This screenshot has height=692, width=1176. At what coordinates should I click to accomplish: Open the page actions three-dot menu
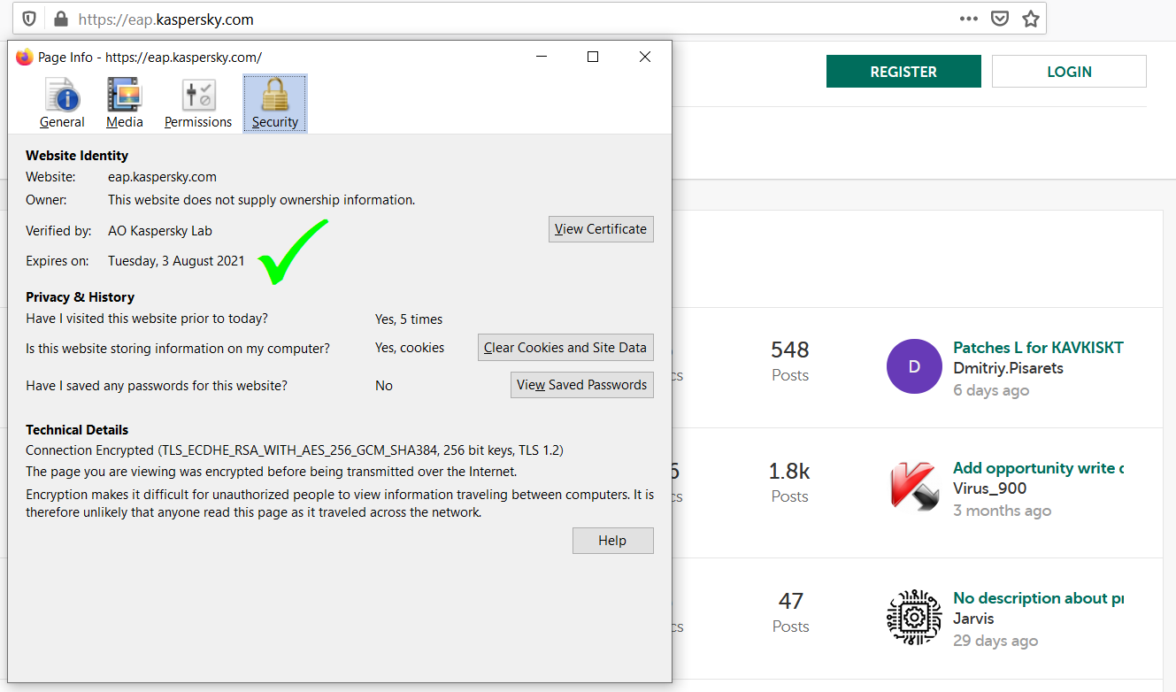click(969, 19)
